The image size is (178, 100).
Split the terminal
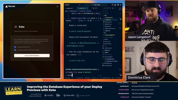click(x=88, y=21)
